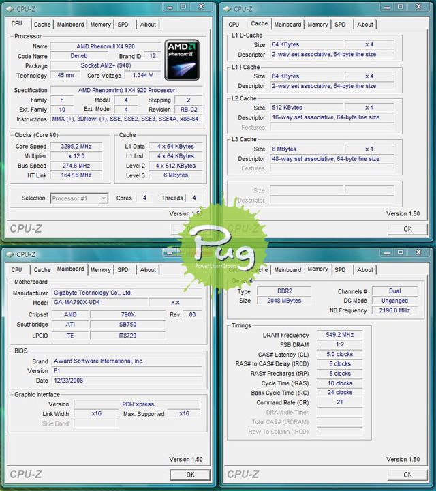
Task: Open Mainboard tab in the Cache window
Action: click(x=287, y=25)
